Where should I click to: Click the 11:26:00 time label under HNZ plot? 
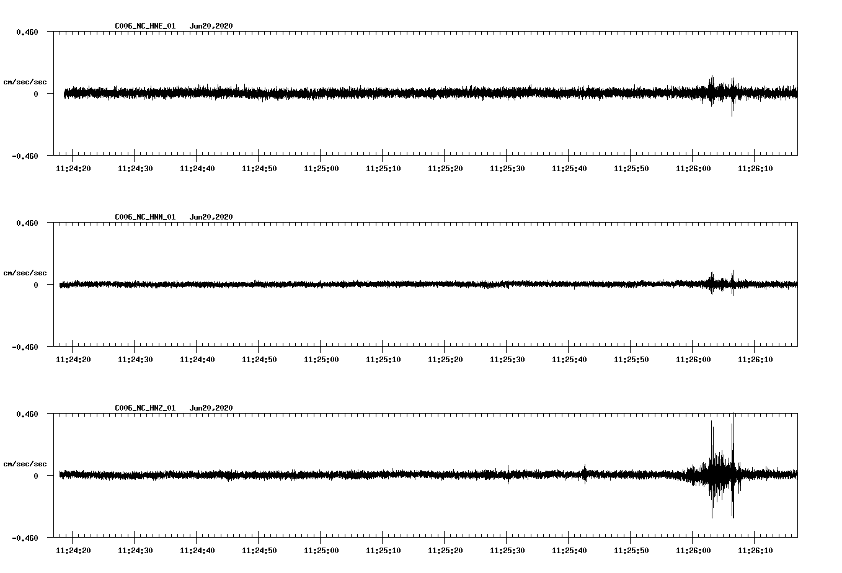point(693,551)
